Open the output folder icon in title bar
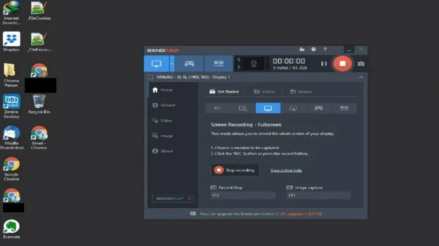The width and height of the screenshot is (439, 246). [x=302, y=49]
